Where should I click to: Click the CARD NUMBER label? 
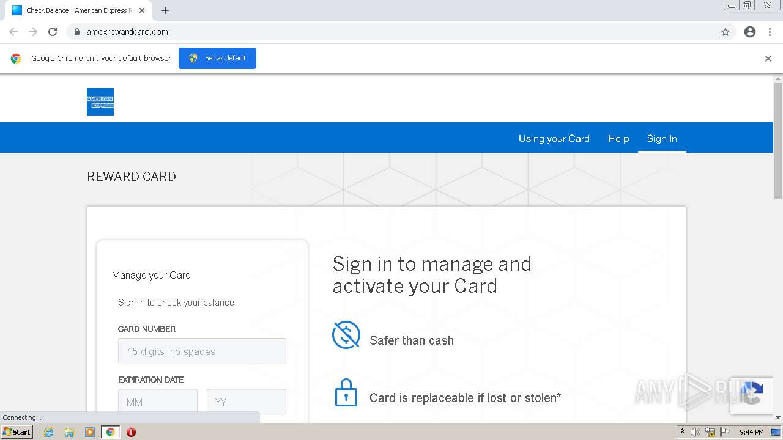coord(147,329)
